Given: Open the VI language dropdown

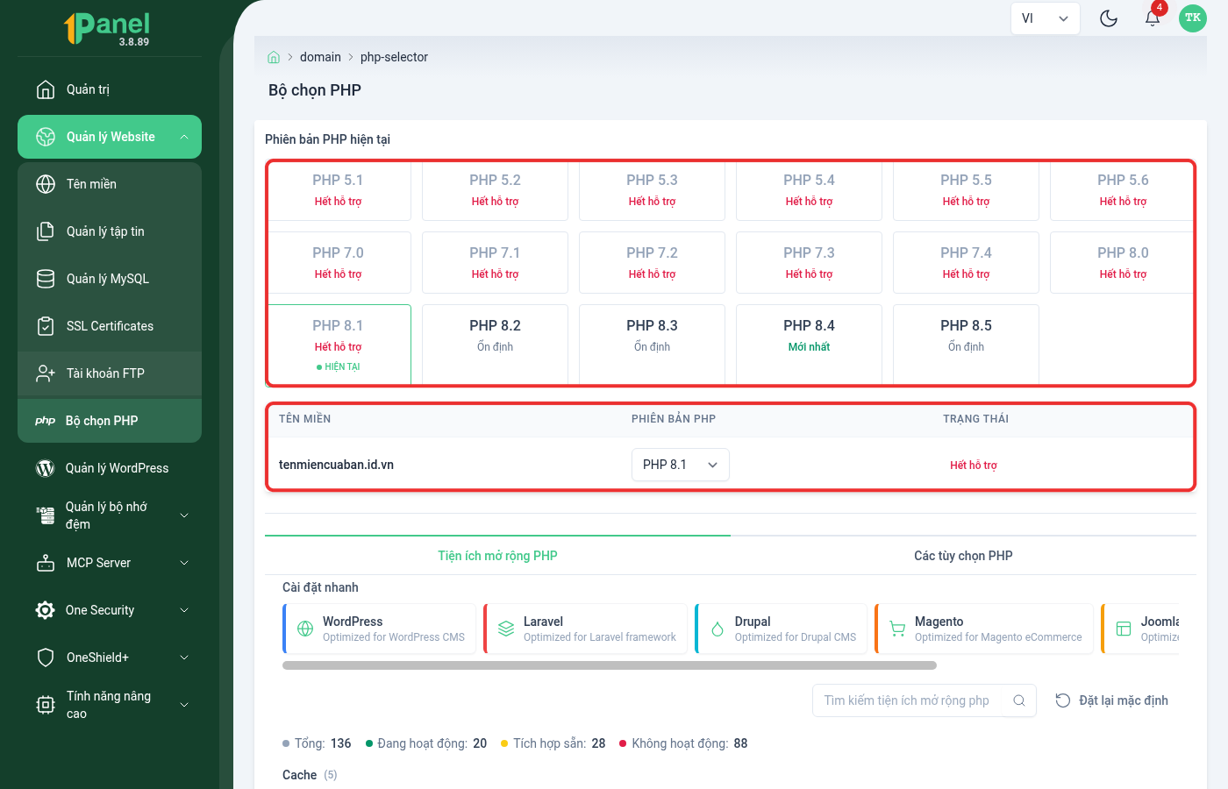Looking at the screenshot, I should click(1046, 18).
